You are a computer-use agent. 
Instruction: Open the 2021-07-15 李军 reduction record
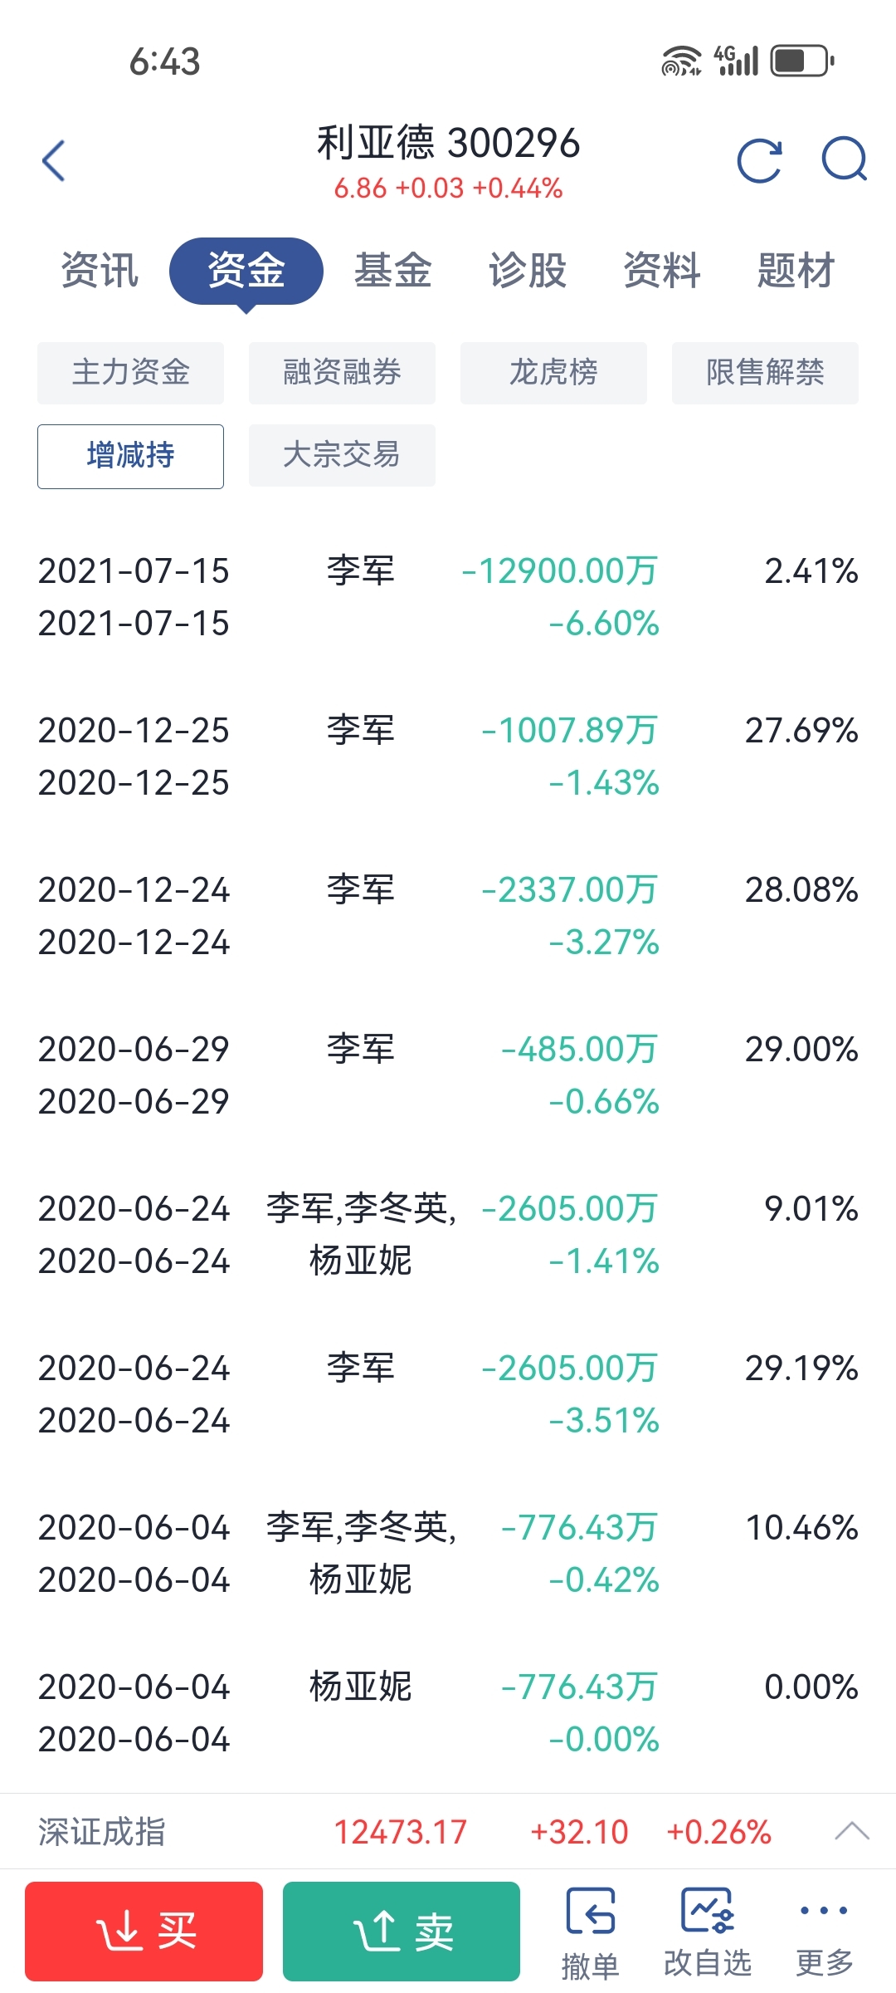[x=448, y=597]
